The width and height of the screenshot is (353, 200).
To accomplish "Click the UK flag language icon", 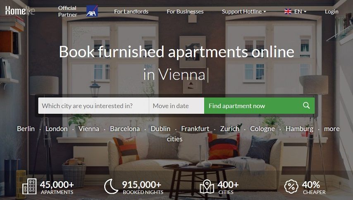I will [x=288, y=12].
